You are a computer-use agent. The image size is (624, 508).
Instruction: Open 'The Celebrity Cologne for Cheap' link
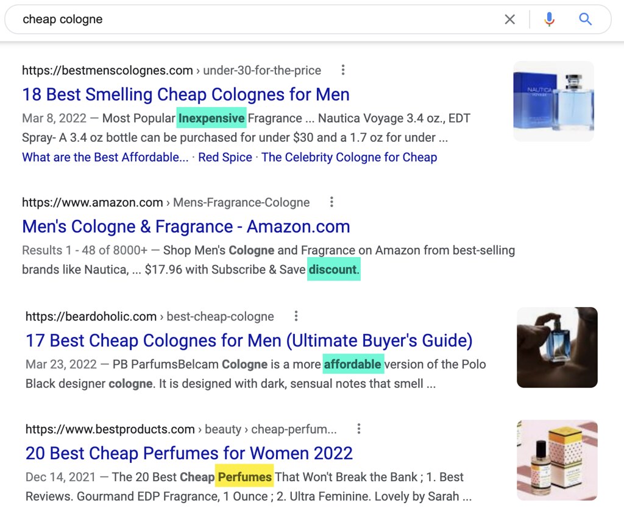pyautogui.click(x=349, y=157)
